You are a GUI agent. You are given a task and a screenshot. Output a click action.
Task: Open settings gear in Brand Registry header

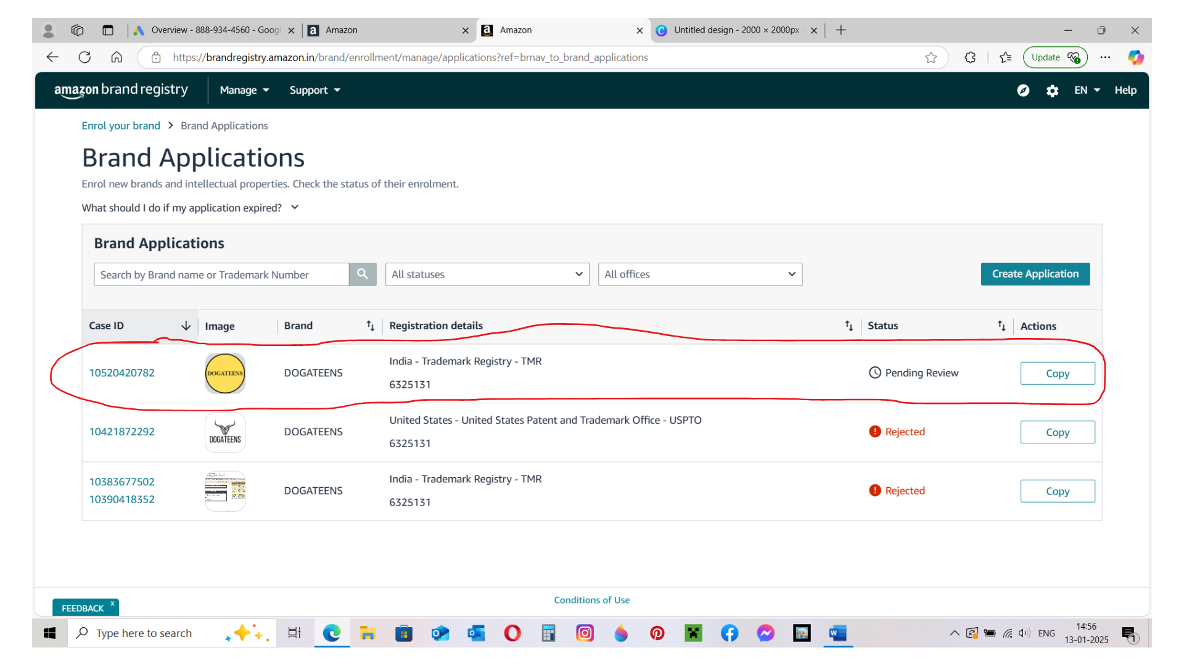(1052, 91)
